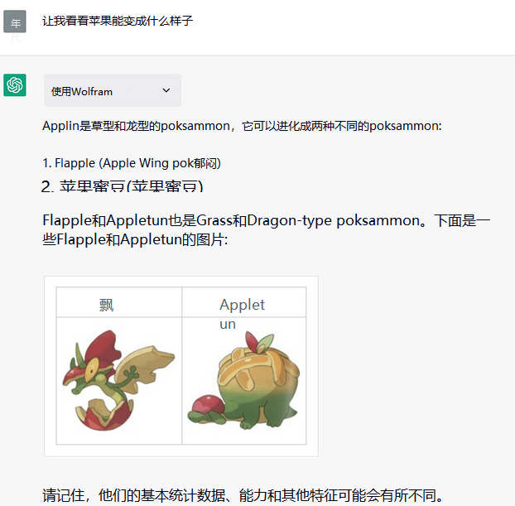Click the user message about apples
Screen dimensions: 515x506
click(118, 21)
